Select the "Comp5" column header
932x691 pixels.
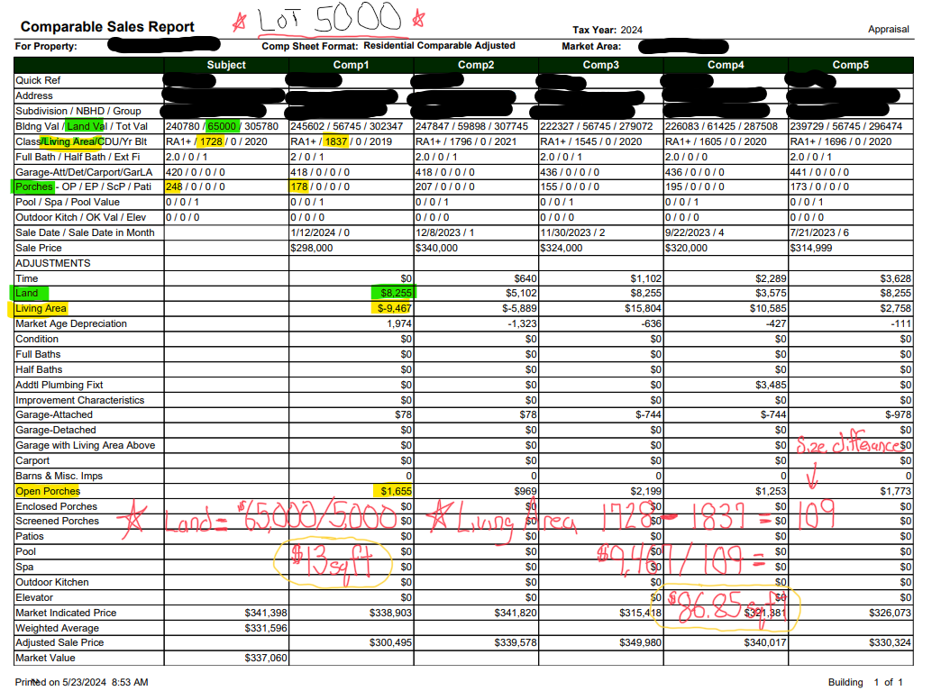click(851, 65)
